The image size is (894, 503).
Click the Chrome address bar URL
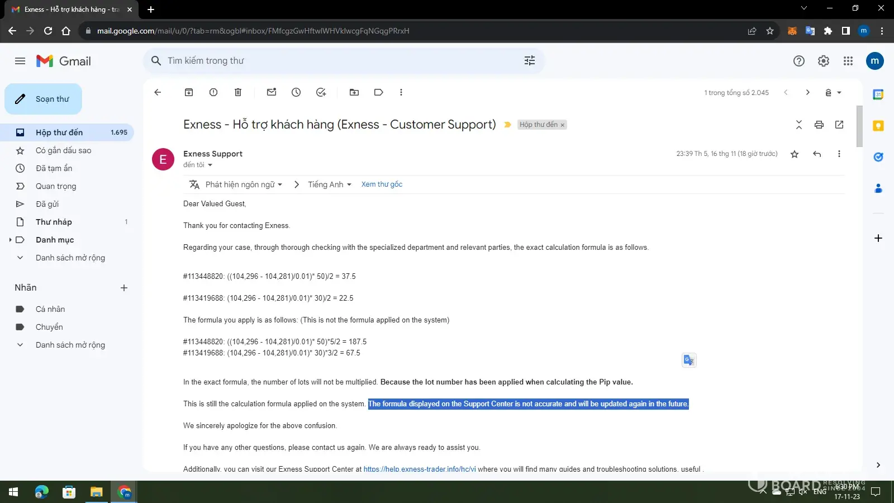point(253,31)
